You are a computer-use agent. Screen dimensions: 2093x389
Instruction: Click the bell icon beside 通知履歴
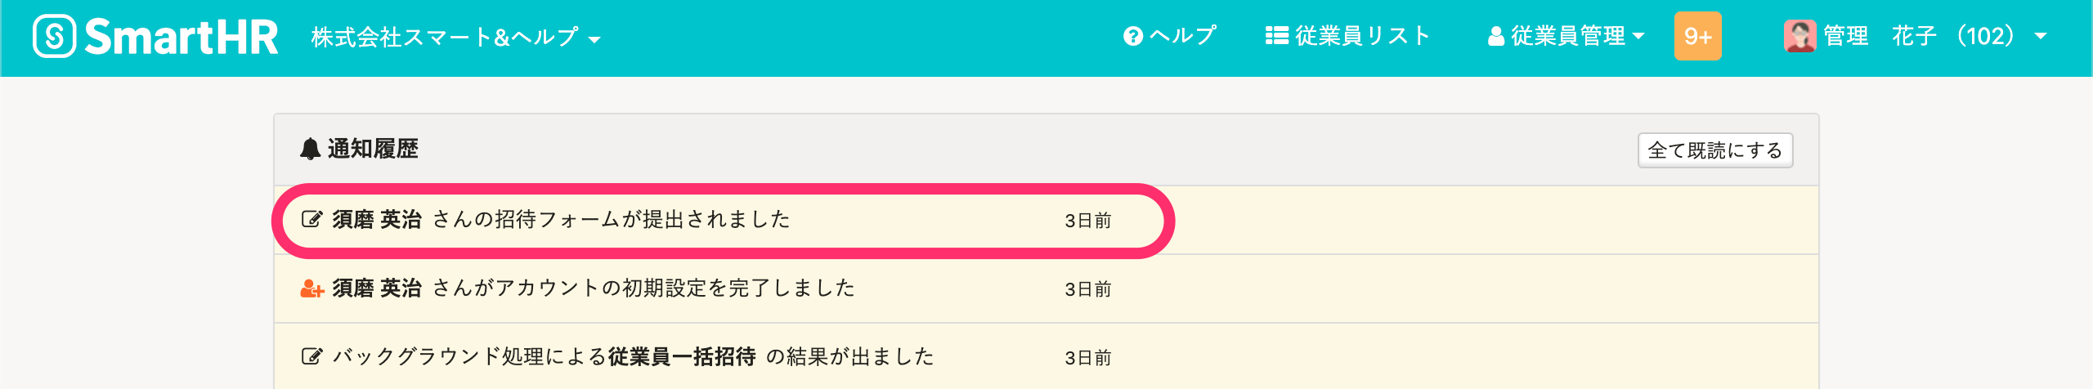310,149
